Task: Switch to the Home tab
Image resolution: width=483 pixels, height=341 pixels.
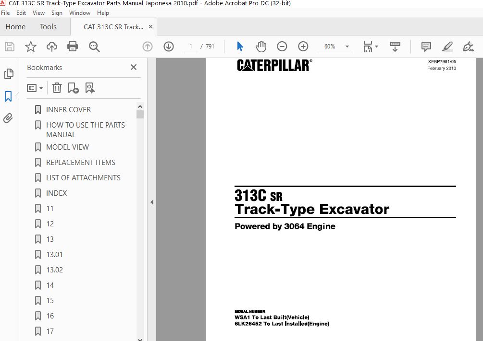Action: point(15,27)
